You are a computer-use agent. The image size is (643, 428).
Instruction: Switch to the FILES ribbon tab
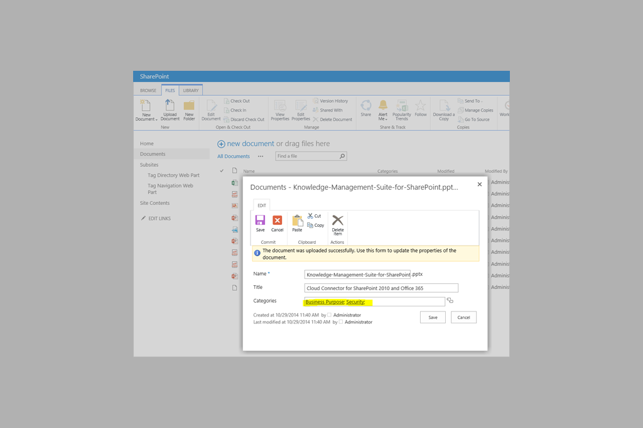(170, 90)
